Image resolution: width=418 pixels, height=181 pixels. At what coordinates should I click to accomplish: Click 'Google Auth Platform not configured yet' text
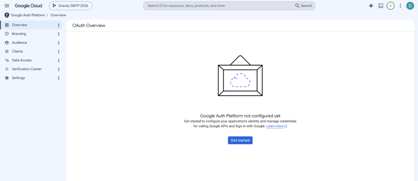(240, 116)
